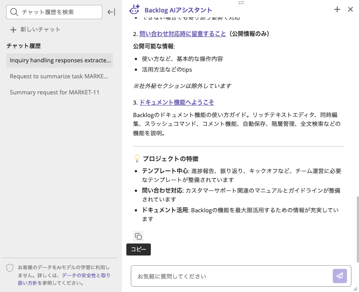Focus the チャット履歴を検索 search field
359x292 pixels.
pos(54,12)
